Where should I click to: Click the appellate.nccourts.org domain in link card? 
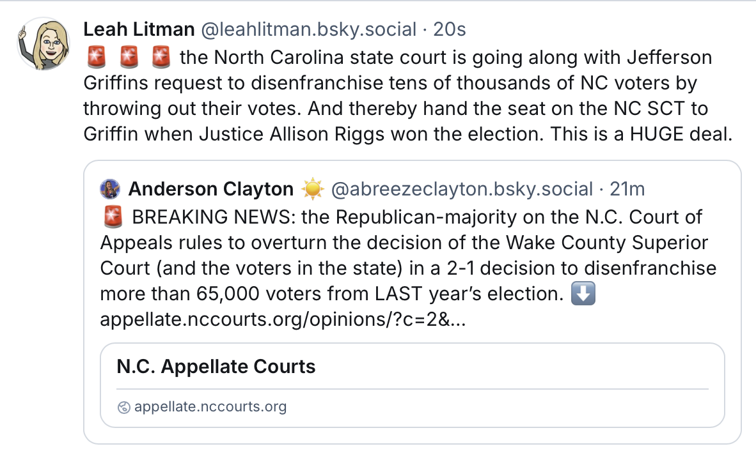coord(210,407)
